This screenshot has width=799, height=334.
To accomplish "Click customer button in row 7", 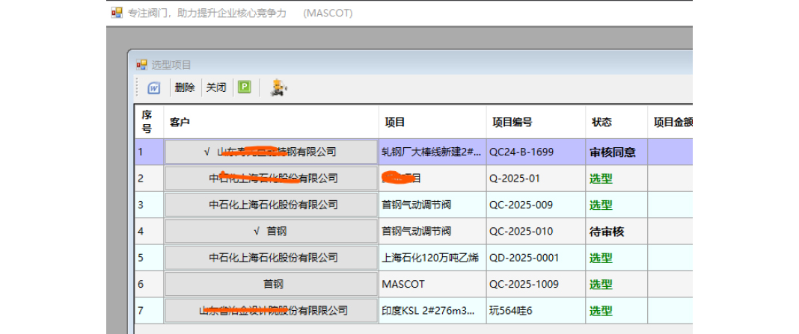I will point(271,311).
